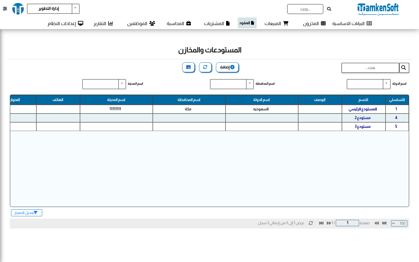Open the التقارير menu

(103, 23)
